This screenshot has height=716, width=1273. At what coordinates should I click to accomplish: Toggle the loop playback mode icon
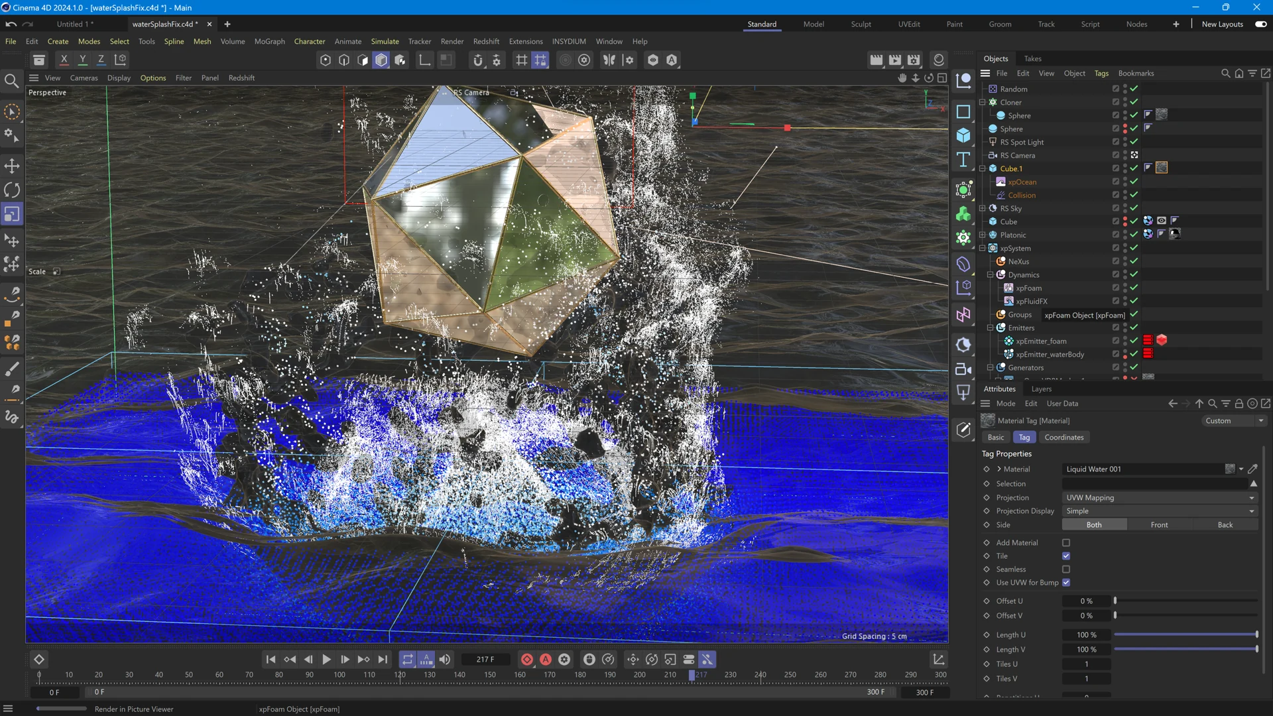tap(408, 660)
